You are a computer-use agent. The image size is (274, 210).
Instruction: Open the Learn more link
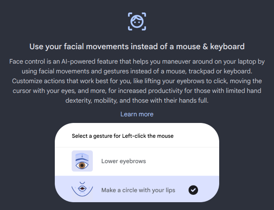tap(137, 114)
